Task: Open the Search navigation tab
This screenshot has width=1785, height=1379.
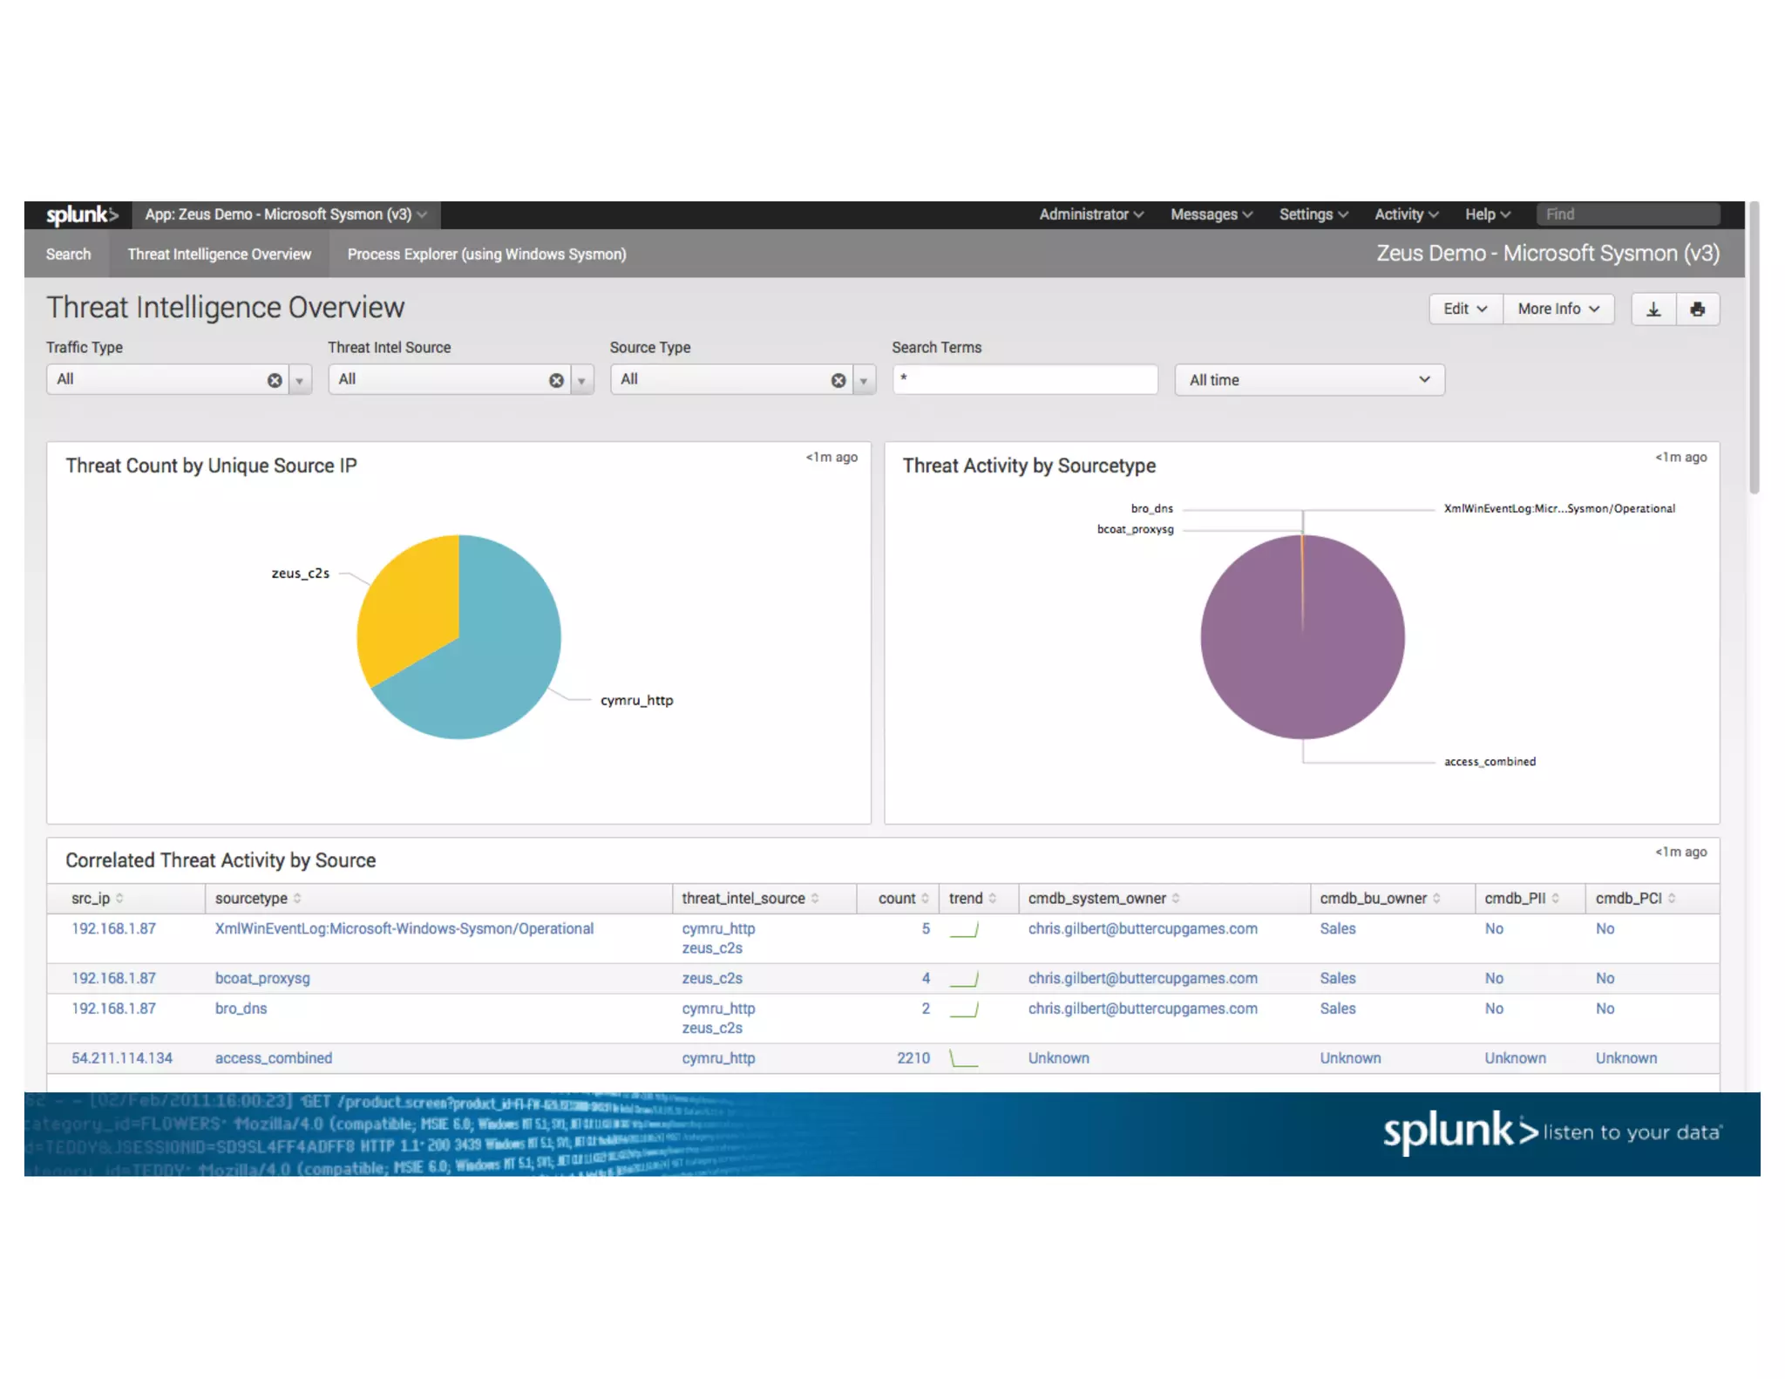Action: click(68, 255)
